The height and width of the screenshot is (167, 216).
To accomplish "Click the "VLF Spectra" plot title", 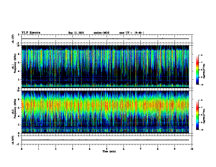I will pos(31,33).
